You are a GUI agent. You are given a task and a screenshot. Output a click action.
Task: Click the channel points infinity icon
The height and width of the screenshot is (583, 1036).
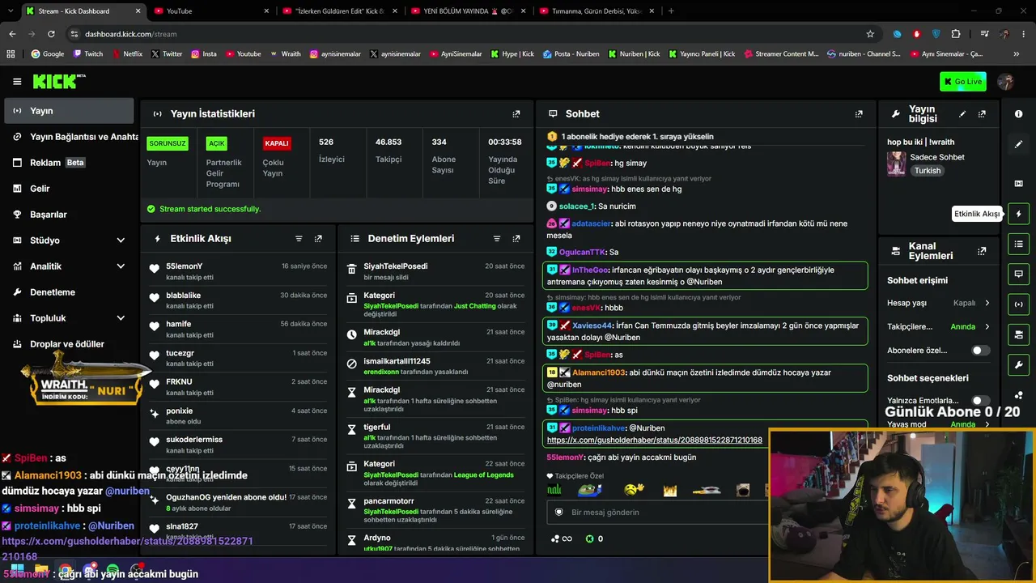click(561, 538)
